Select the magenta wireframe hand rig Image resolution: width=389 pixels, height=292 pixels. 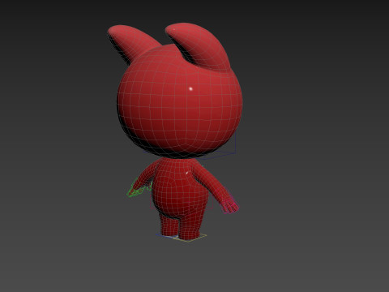point(229,206)
